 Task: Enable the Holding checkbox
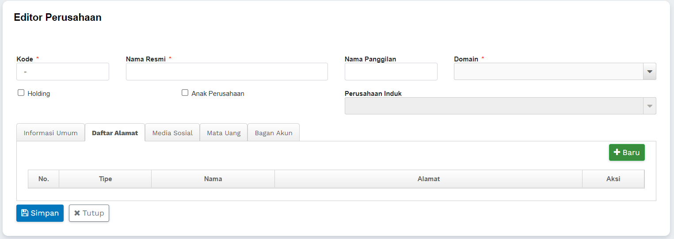click(x=21, y=93)
